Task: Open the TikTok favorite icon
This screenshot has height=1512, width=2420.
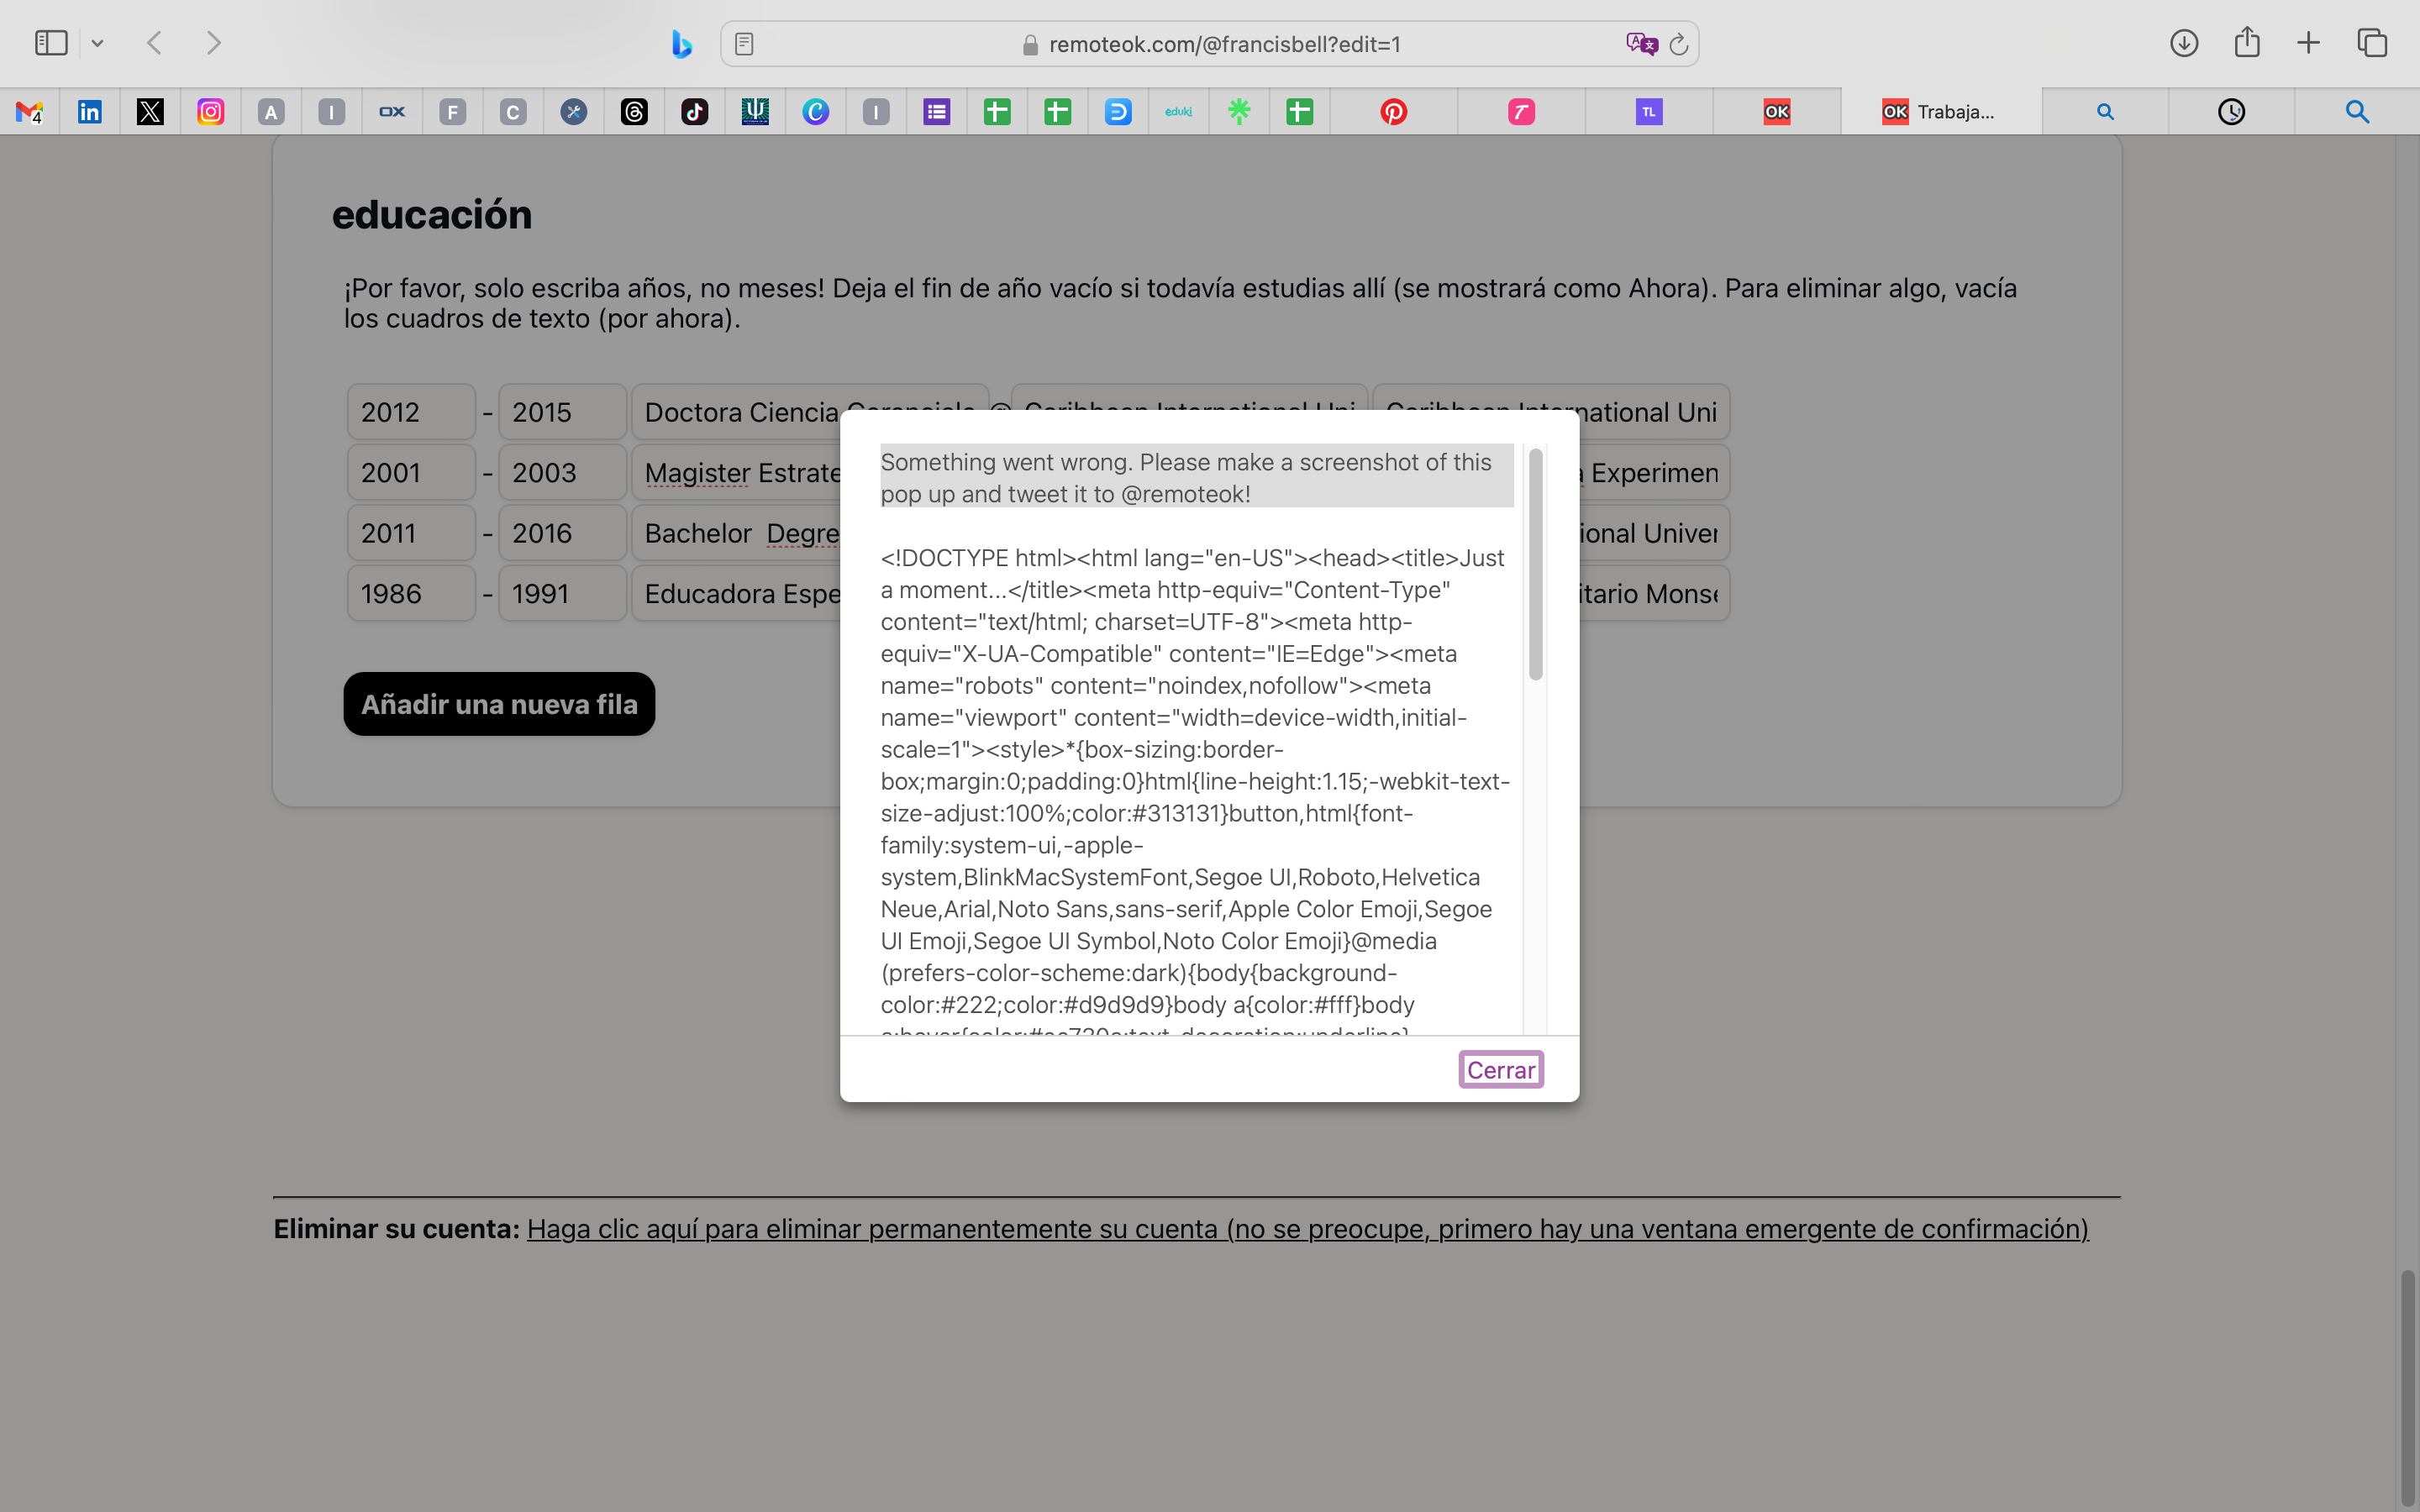Action: [x=694, y=112]
